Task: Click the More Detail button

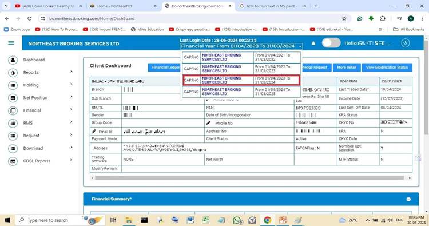Action: pyautogui.click(x=347, y=68)
